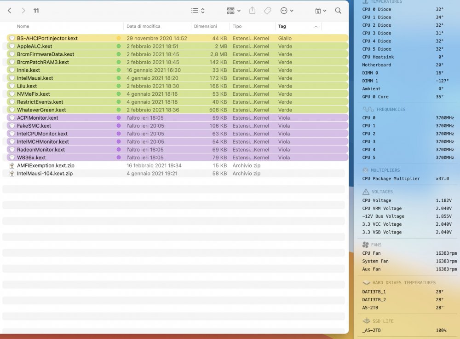Toggle sort order arrow in Tag column
460x339 pixels.
pos(316,27)
